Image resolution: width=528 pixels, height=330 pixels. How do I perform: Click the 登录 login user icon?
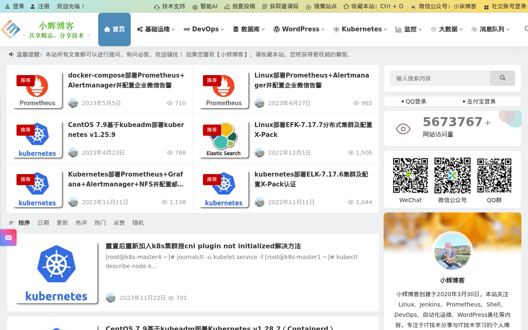7,7
